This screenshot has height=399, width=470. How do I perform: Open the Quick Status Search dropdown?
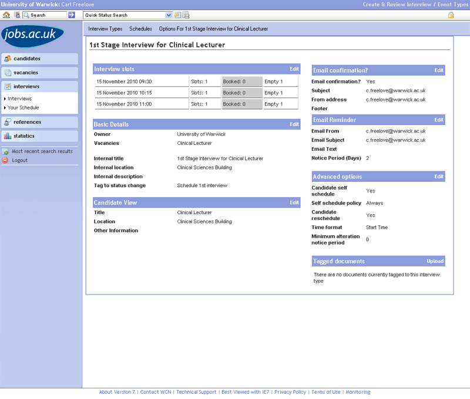tap(169, 15)
